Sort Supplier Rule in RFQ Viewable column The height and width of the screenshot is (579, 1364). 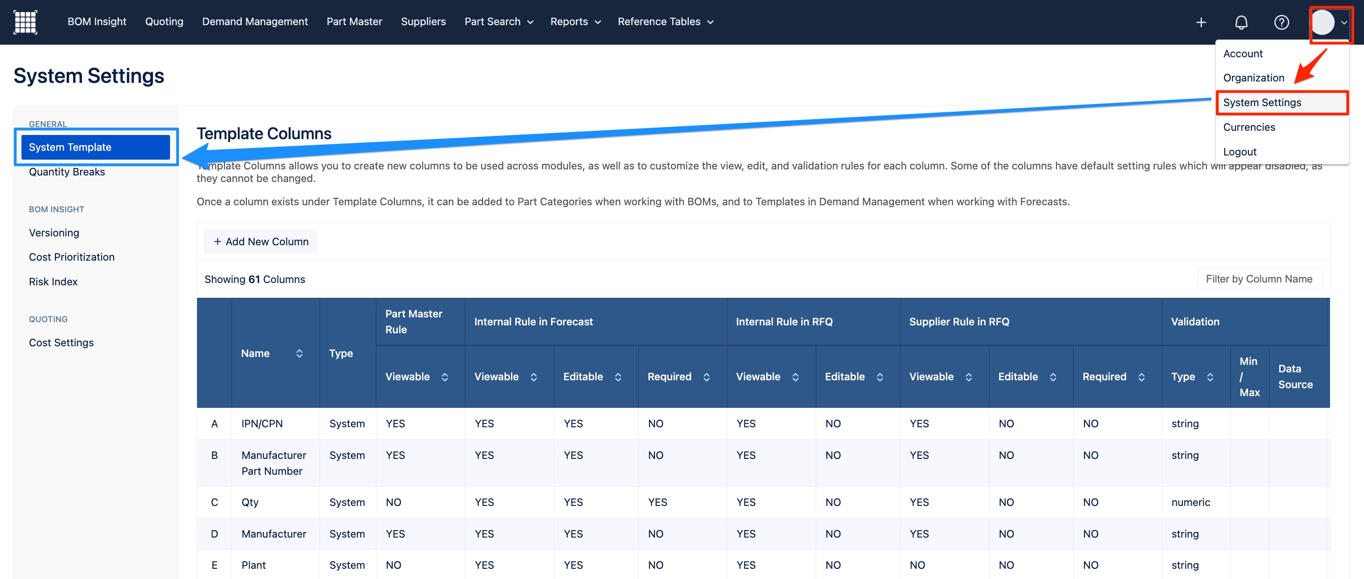point(968,377)
